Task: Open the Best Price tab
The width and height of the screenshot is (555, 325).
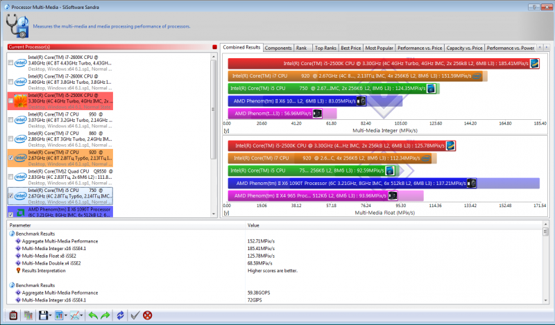Action: click(x=351, y=48)
